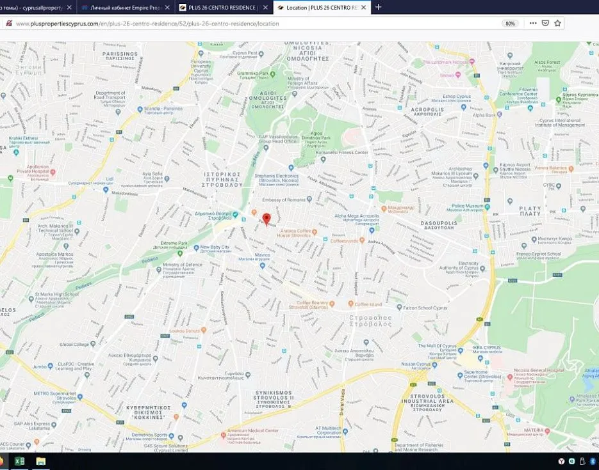Save page to Pocket icon

tap(546, 23)
